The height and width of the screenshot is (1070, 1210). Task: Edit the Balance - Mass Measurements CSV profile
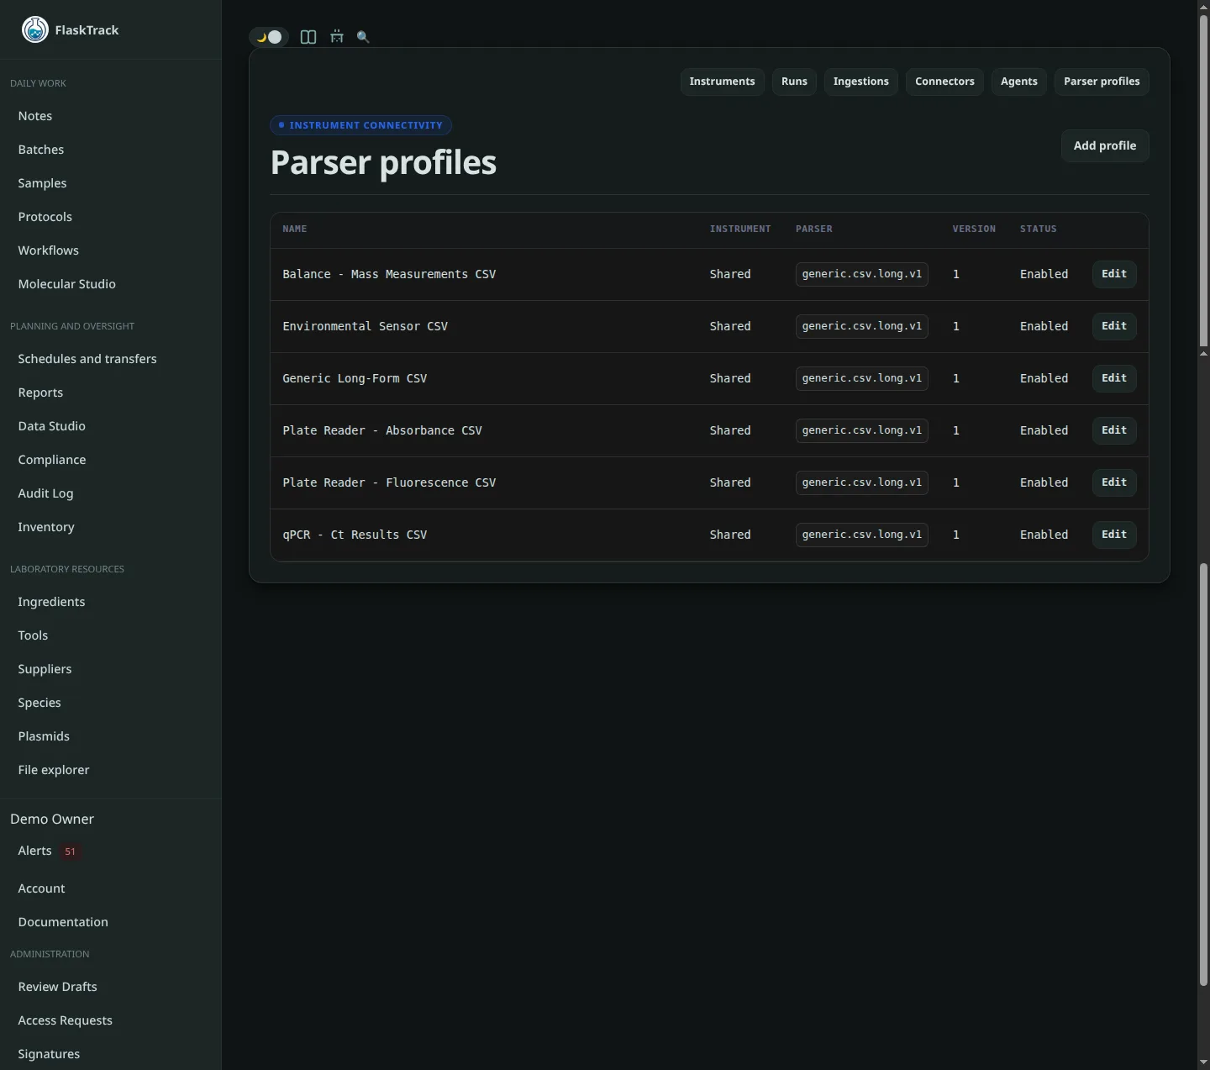tap(1114, 274)
